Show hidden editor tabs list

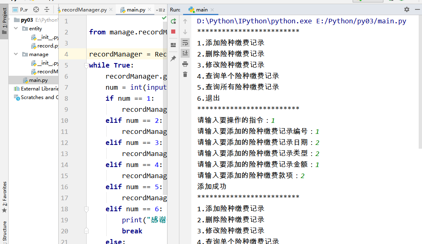click(161, 10)
